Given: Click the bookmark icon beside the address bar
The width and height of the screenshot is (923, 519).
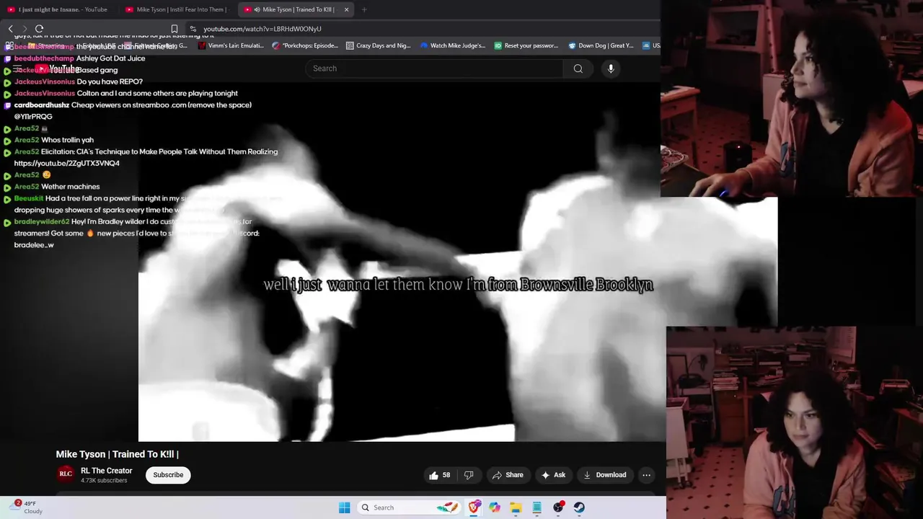Looking at the screenshot, I should click(x=174, y=29).
